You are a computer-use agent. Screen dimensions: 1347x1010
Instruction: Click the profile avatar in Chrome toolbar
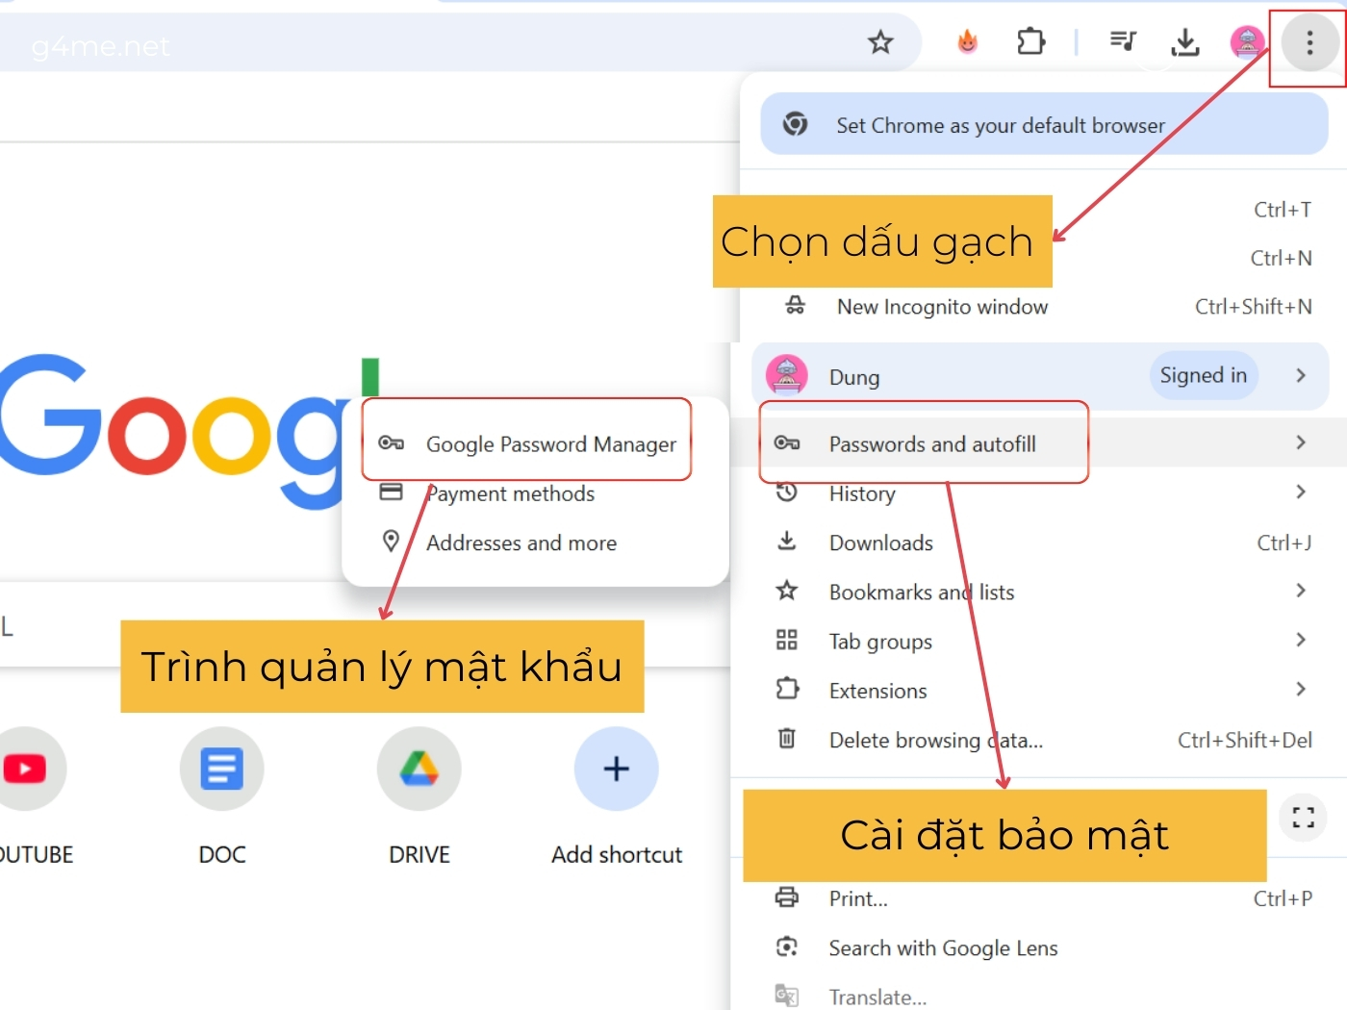pos(1247,42)
